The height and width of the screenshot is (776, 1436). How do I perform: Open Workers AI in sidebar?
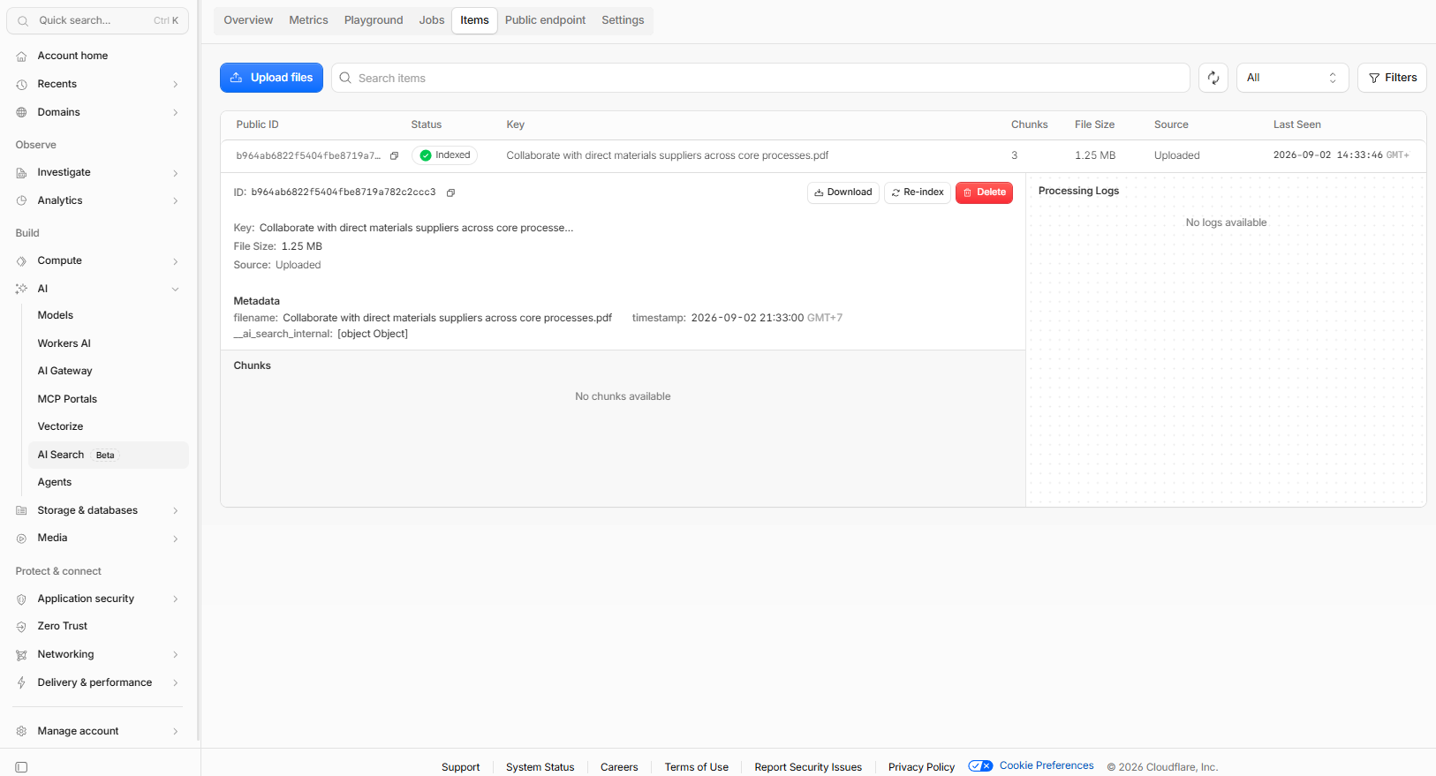(64, 343)
